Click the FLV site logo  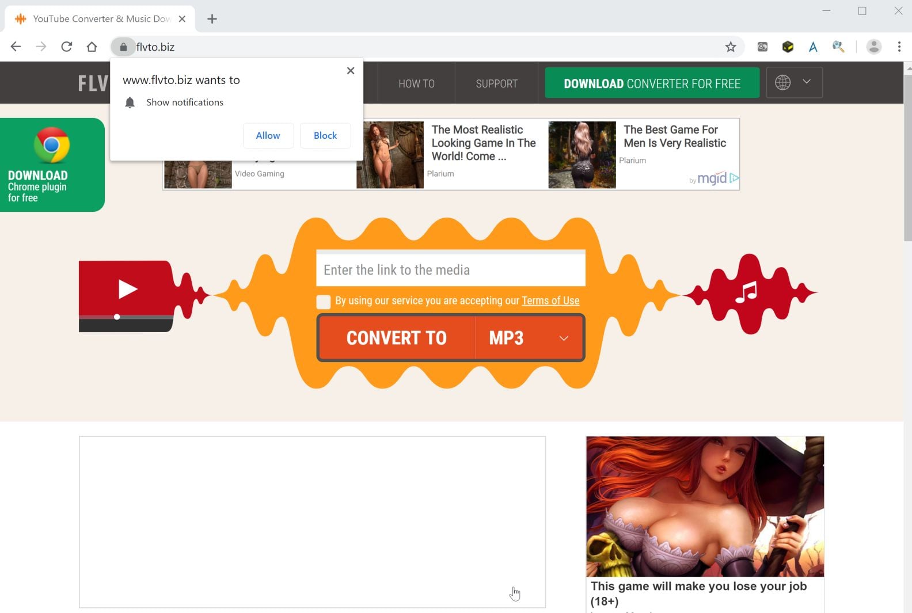[x=93, y=83]
